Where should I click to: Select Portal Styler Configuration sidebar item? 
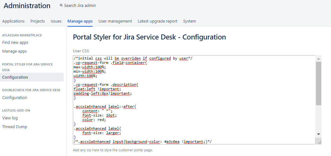pos(32,77)
